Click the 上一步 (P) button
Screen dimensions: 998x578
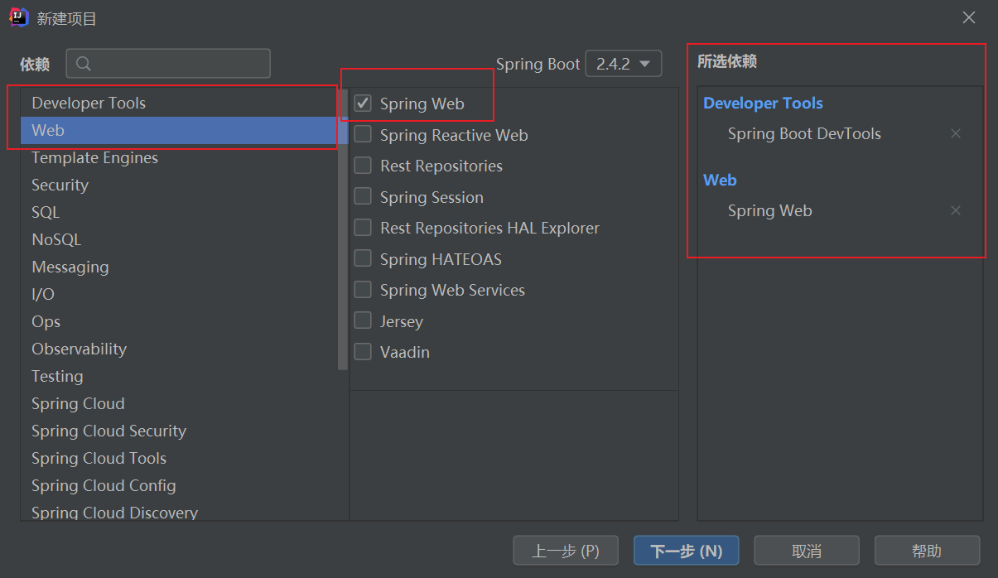click(566, 550)
